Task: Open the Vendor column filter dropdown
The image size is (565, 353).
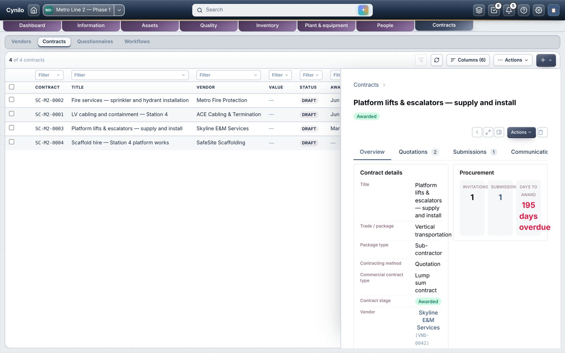Action: click(228, 75)
